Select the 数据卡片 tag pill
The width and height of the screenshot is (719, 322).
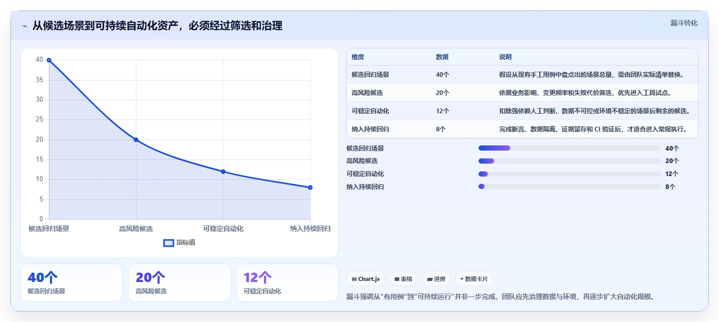click(474, 279)
